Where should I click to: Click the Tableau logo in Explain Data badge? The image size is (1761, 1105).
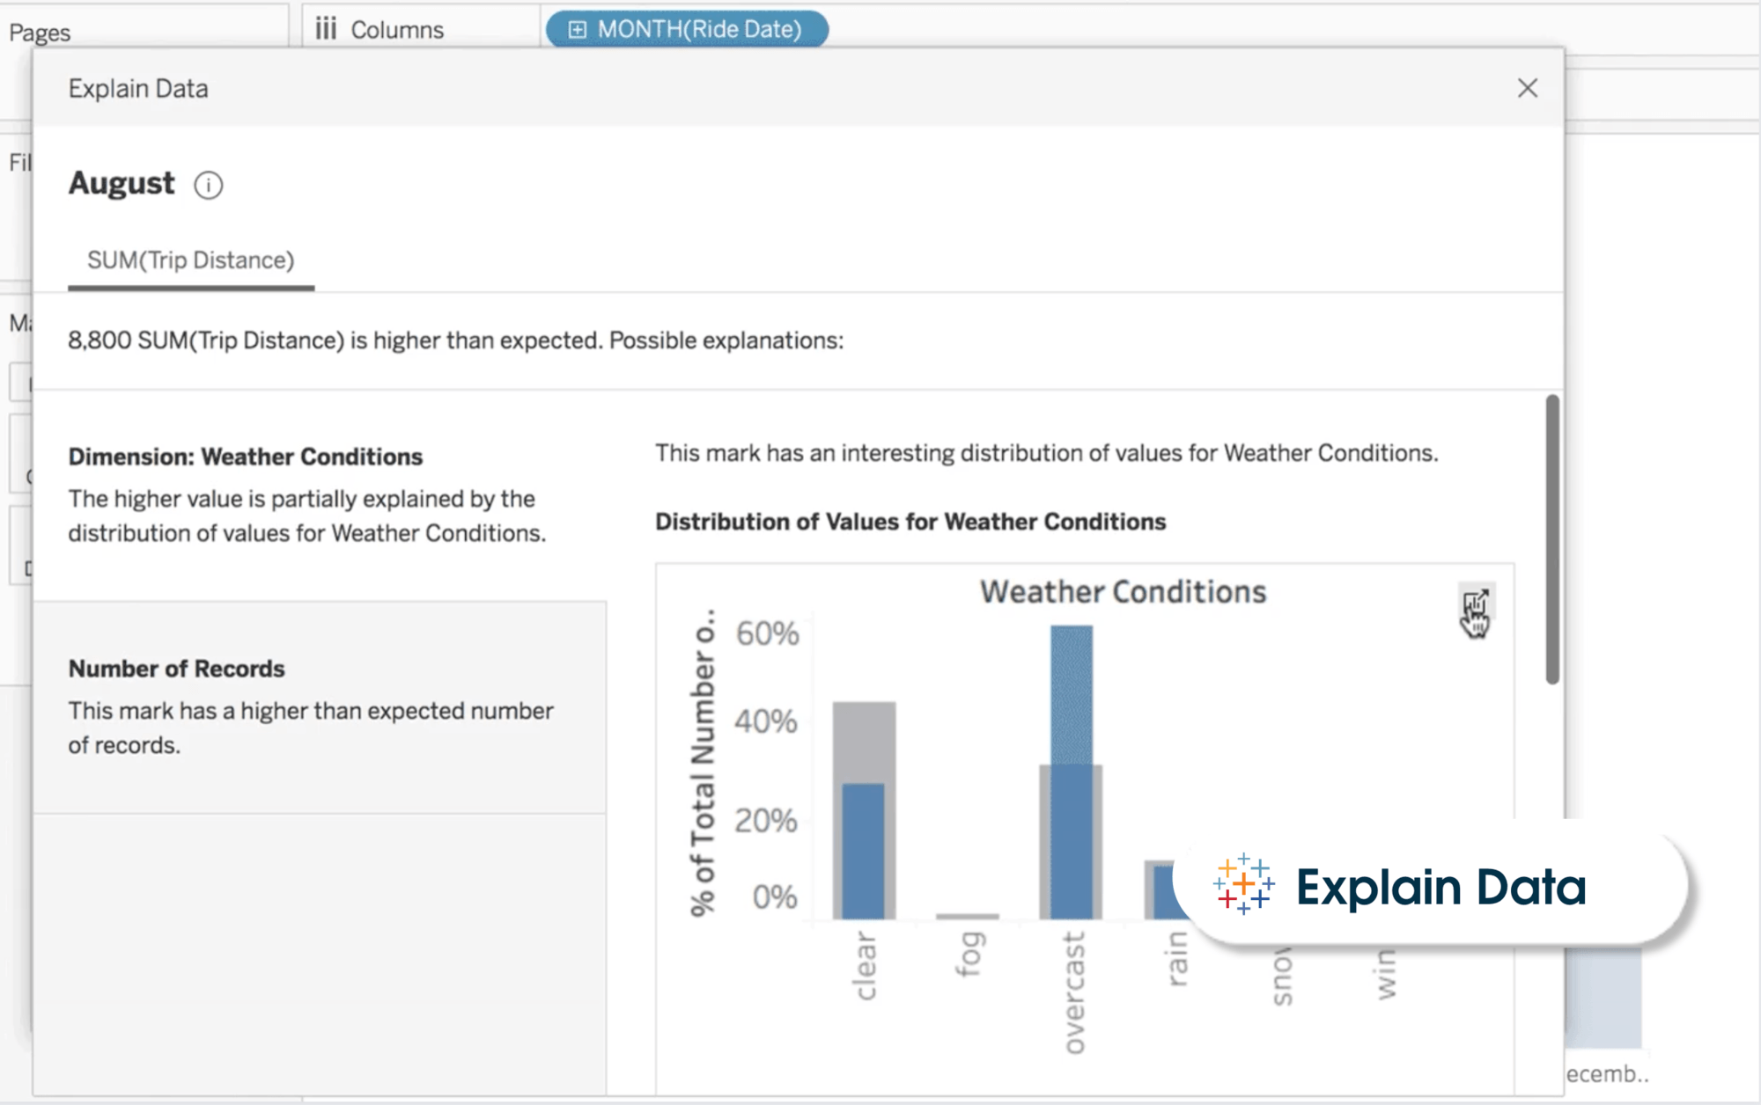pos(1243,884)
